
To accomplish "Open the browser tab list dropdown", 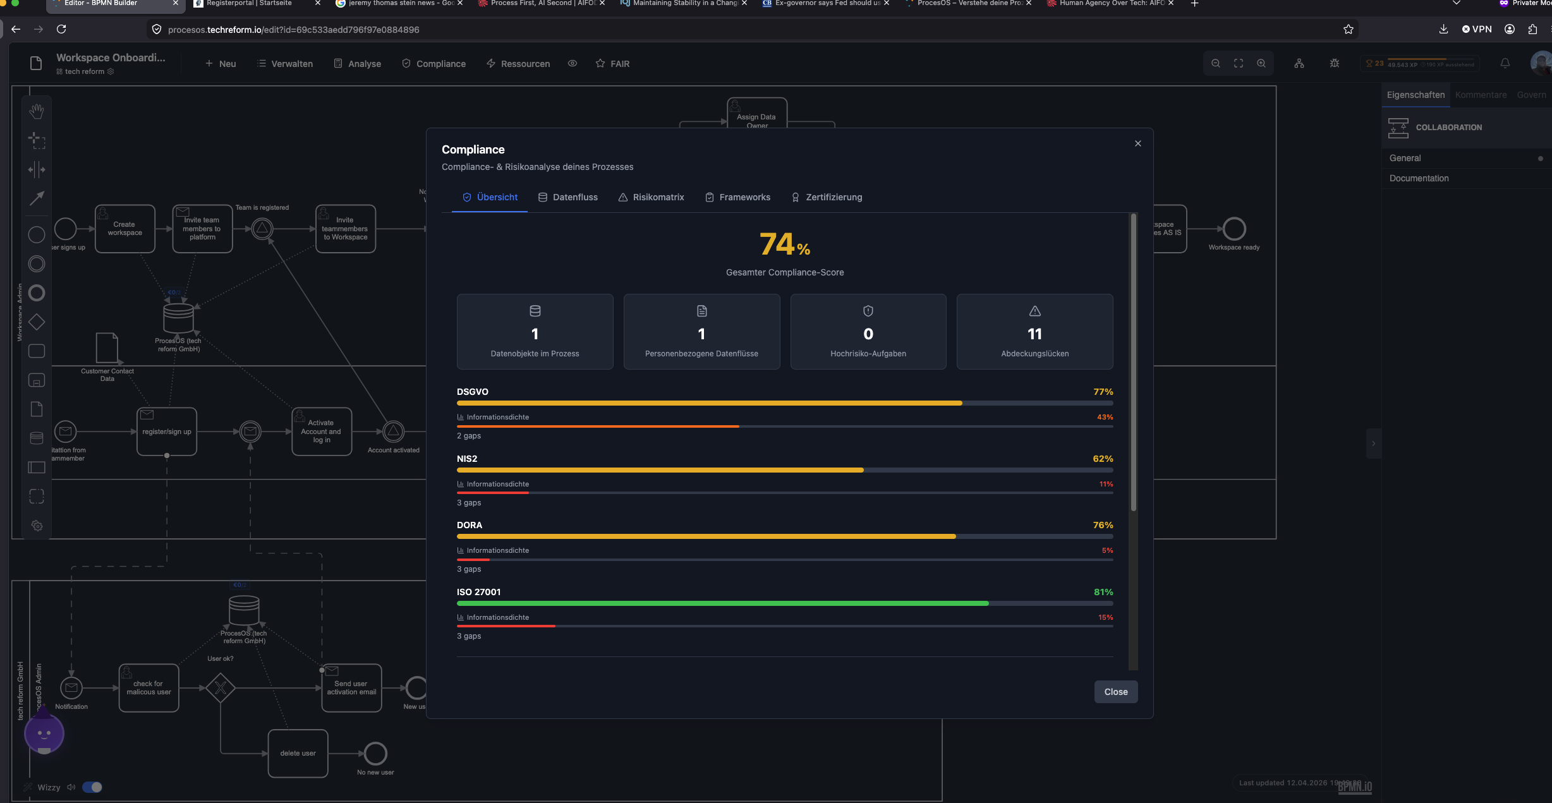I will pos(1457,4).
